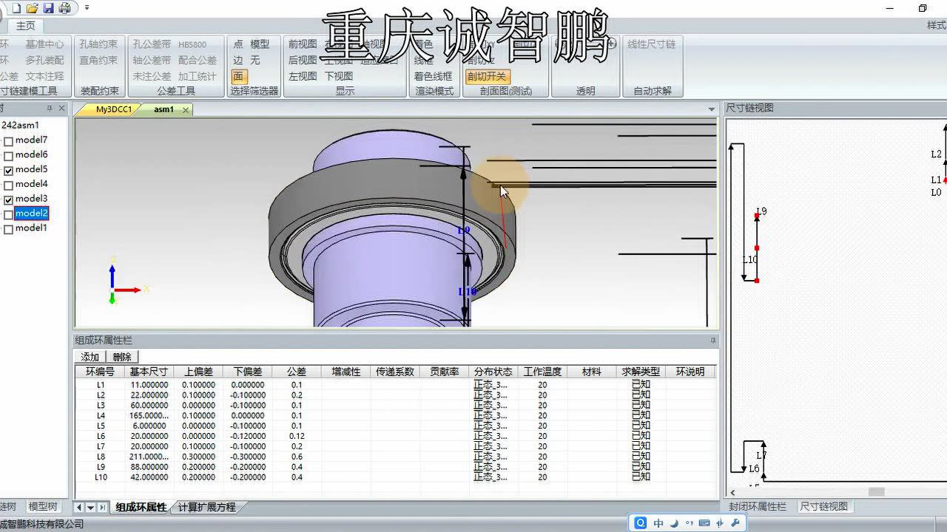Click the 孔公差带 tolerance tool
This screenshot has width=947, height=532.
tap(152, 44)
